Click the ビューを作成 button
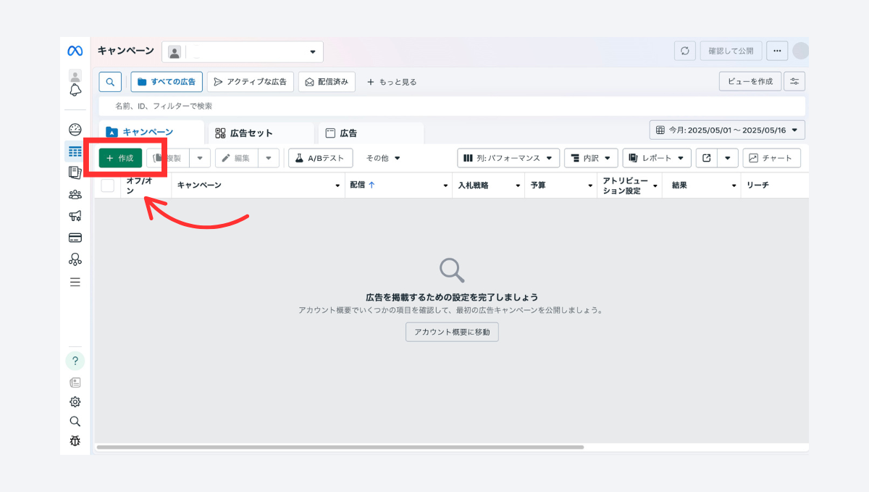Screen dimensions: 869x492 750,81
